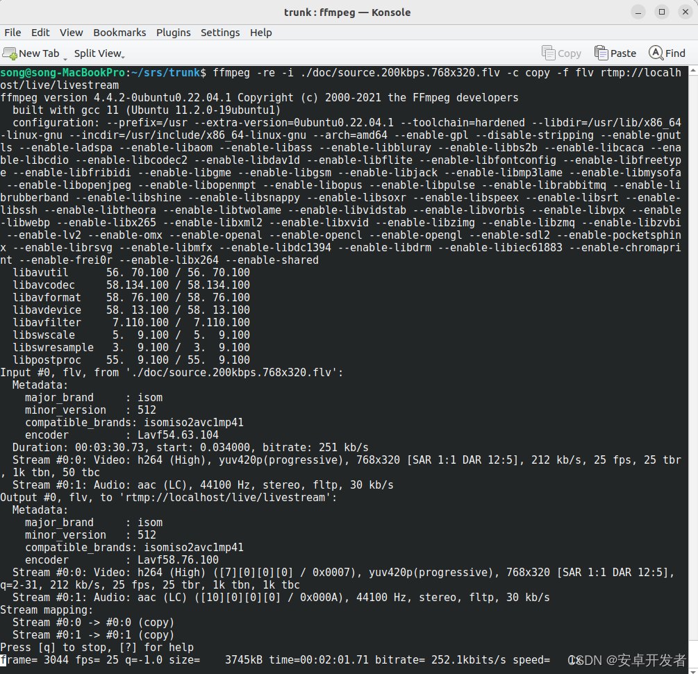Click the 'Stream #0:1: Audio: aac (LC), 44100 Hz' input line
Viewport: 698px width, 674px height.
(x=203, y=485)
